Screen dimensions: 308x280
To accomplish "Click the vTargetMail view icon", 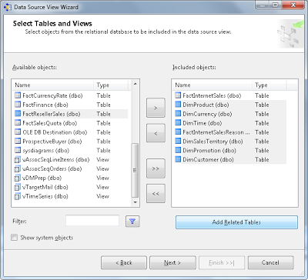I will tap(17, 187).
